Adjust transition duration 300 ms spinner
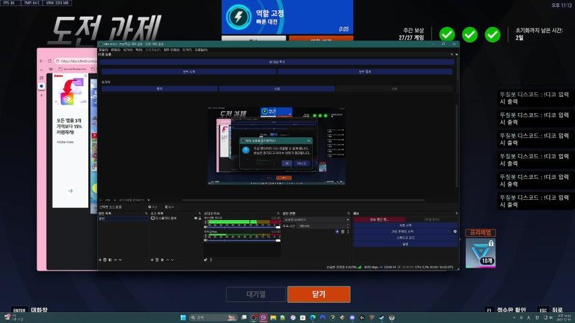This screenshot has width=575, height=323. [x=323, y=226]
